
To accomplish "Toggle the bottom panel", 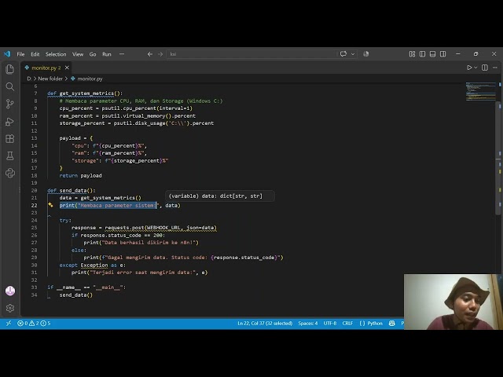I will [433, 54].
